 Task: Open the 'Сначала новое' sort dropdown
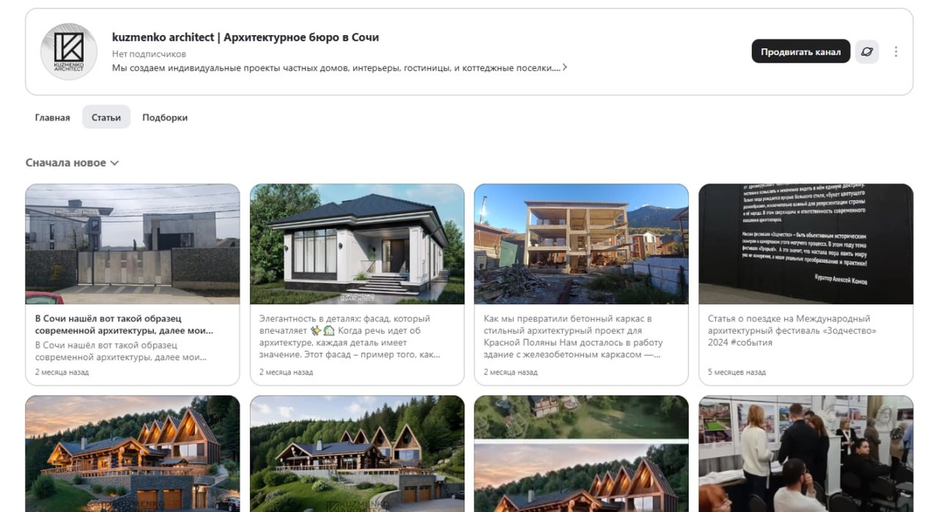(x=72, y=163)
